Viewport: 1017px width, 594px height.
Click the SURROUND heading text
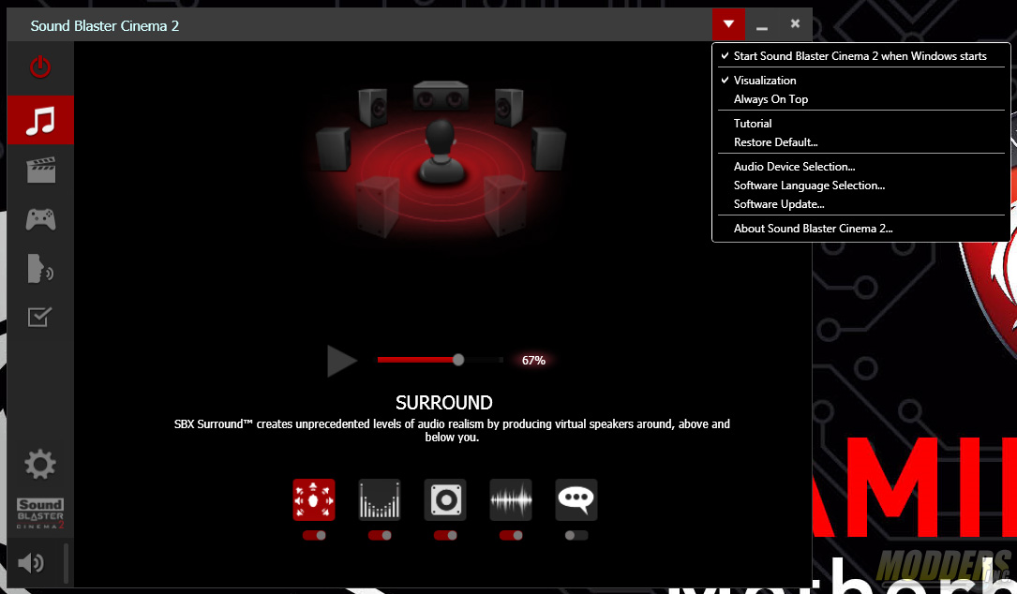point(444,403)
